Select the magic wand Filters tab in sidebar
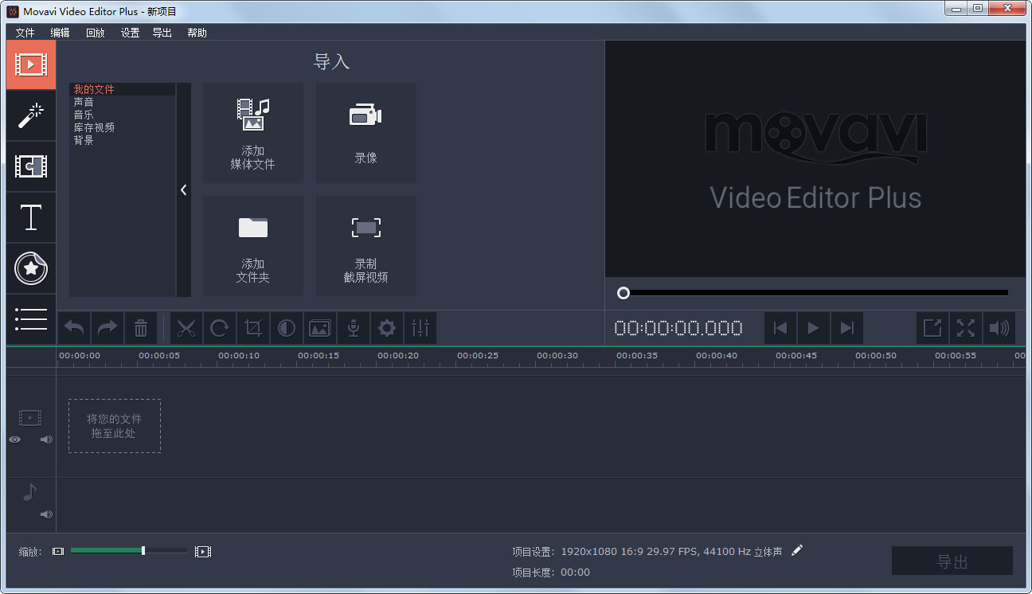 30,116
